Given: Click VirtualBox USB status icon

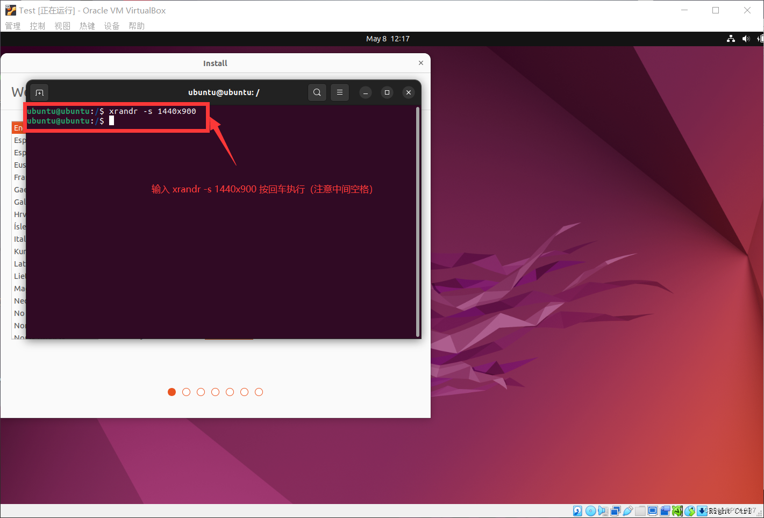Looking at the screenshot, I should (x=627, y=510).
